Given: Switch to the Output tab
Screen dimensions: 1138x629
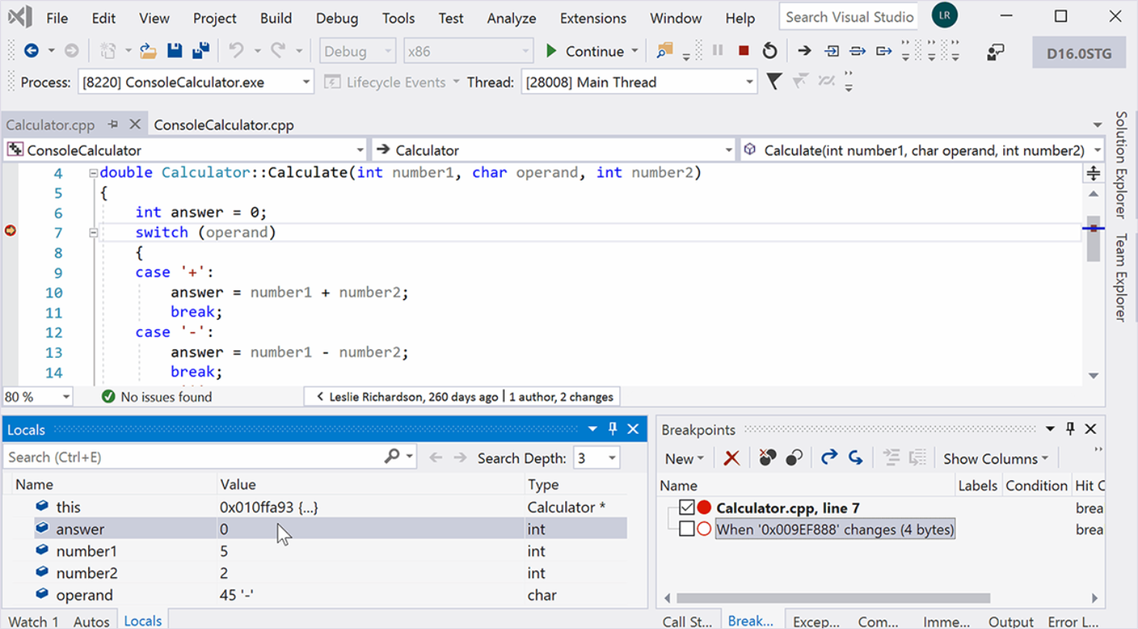Looking at the screenshot, I should pyautogui.click(x=1011, y=620).
